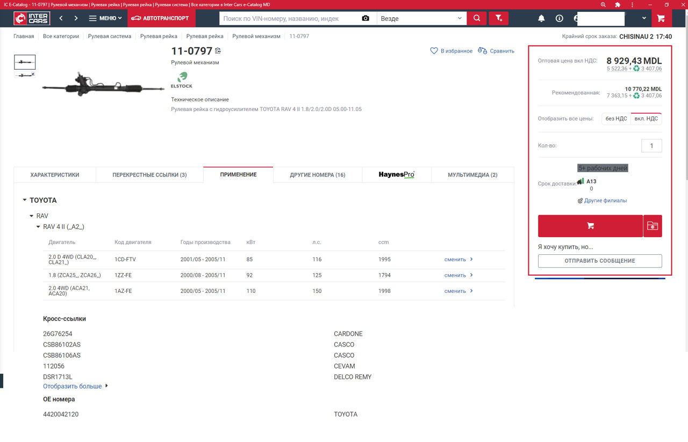Image resolution: width=688 pixels, height=442 pixels.
Task: Click the CARDONE brand text
Action: tap(348, 334)
